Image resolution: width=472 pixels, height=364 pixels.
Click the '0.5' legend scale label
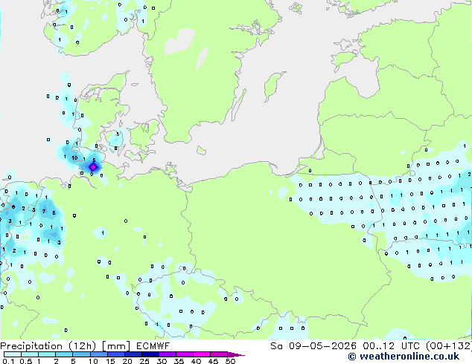pyautogui.click(x=26, y=361)
